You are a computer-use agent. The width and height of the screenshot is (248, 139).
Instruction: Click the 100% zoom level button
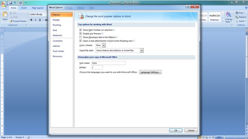(219, 137)
